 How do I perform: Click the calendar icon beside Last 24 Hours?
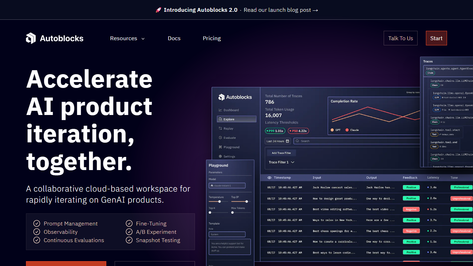coord(287,141)
